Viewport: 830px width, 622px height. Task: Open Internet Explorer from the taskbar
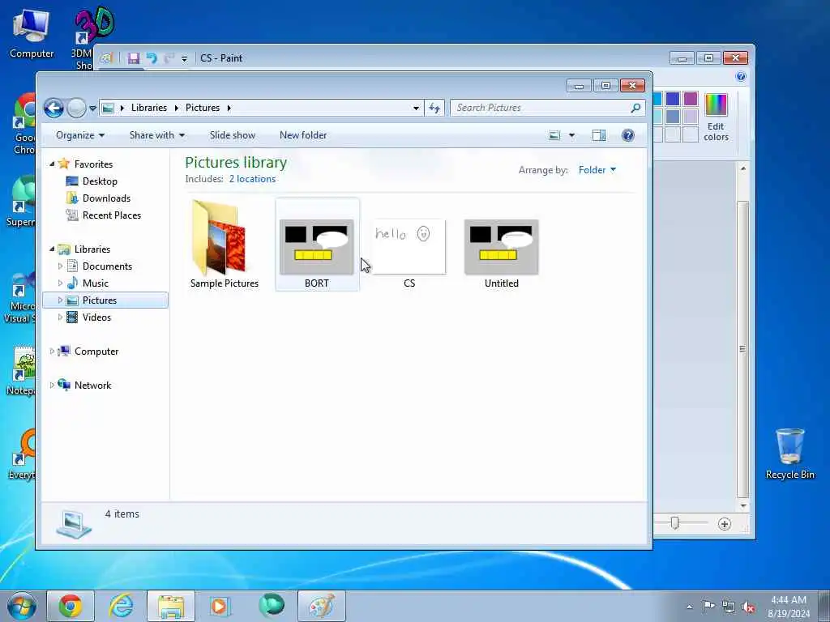pyautogui.click(x=121, y=606)
